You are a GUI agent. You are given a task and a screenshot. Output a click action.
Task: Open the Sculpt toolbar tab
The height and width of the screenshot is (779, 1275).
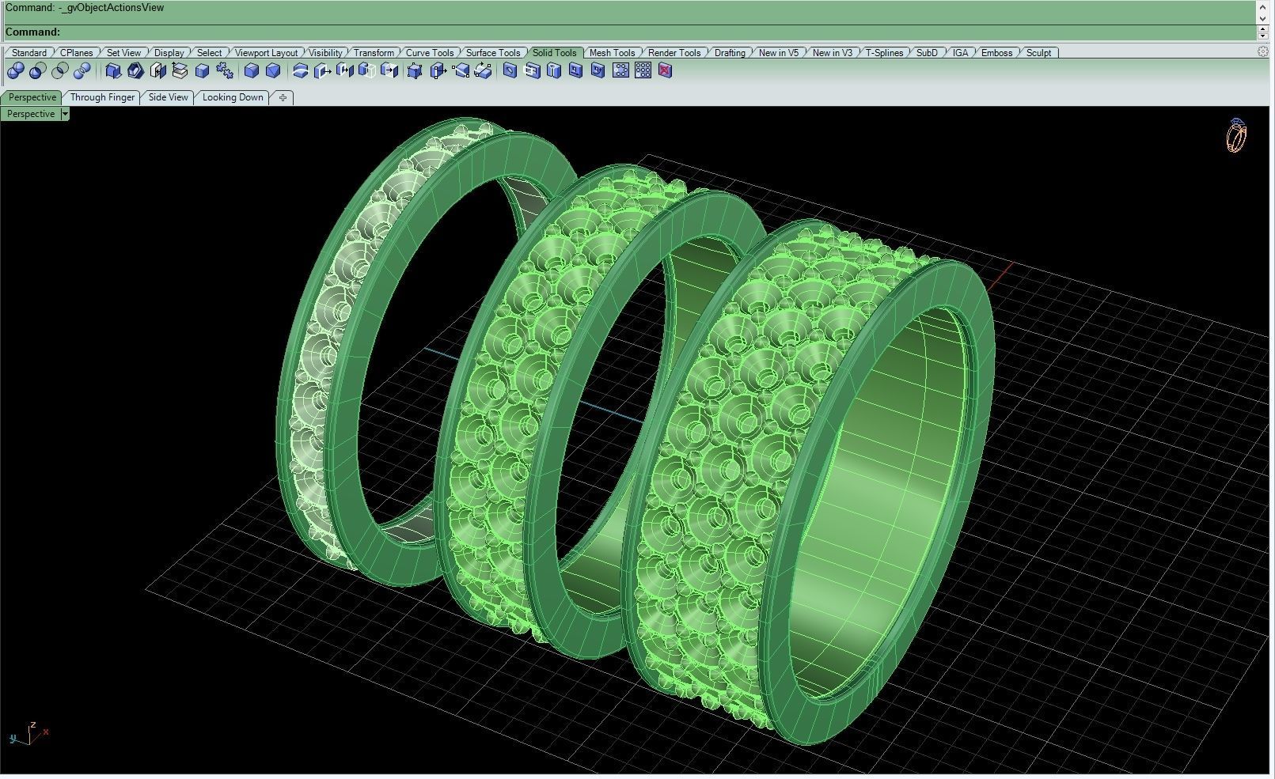point(1039,53)
